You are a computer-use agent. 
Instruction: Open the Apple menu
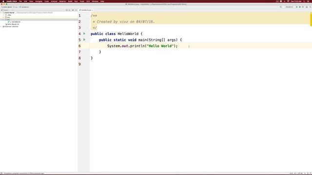pos(3,1)
